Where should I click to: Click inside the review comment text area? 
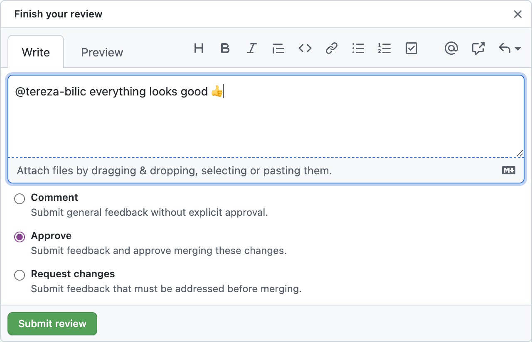tap(266, 116)
